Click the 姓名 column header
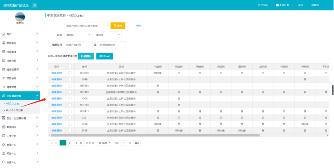 [x=84, y=66]
